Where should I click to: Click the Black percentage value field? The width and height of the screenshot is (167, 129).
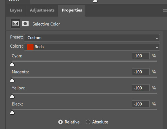141,104
